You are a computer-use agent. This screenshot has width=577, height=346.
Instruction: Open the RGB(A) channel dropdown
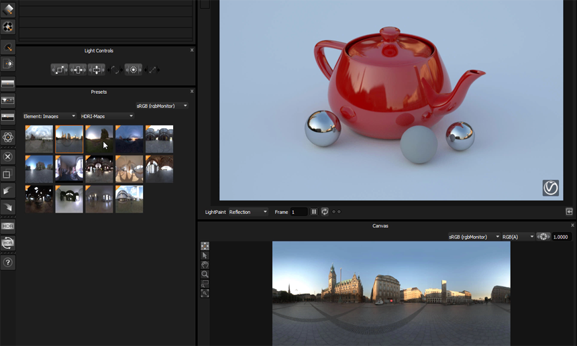coord(518,237)
